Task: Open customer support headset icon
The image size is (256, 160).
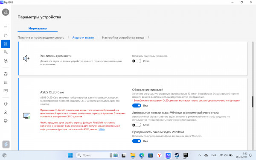Action: tap(6, 104)
